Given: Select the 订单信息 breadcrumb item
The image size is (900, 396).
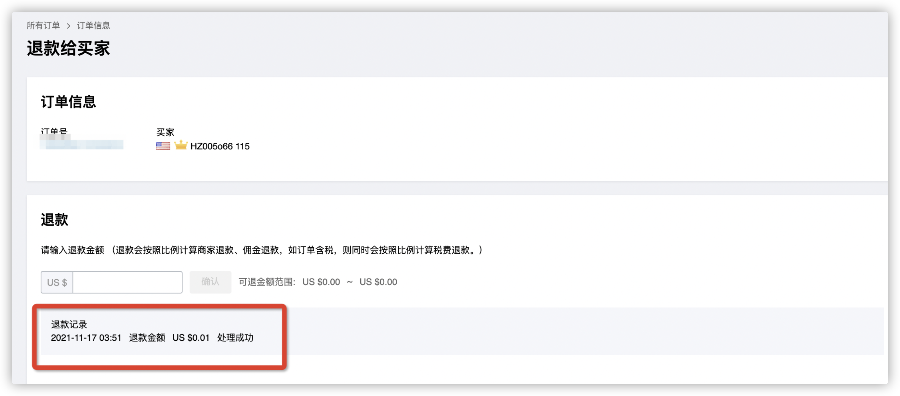Looking at the screenshot, I should click(93, 25).
